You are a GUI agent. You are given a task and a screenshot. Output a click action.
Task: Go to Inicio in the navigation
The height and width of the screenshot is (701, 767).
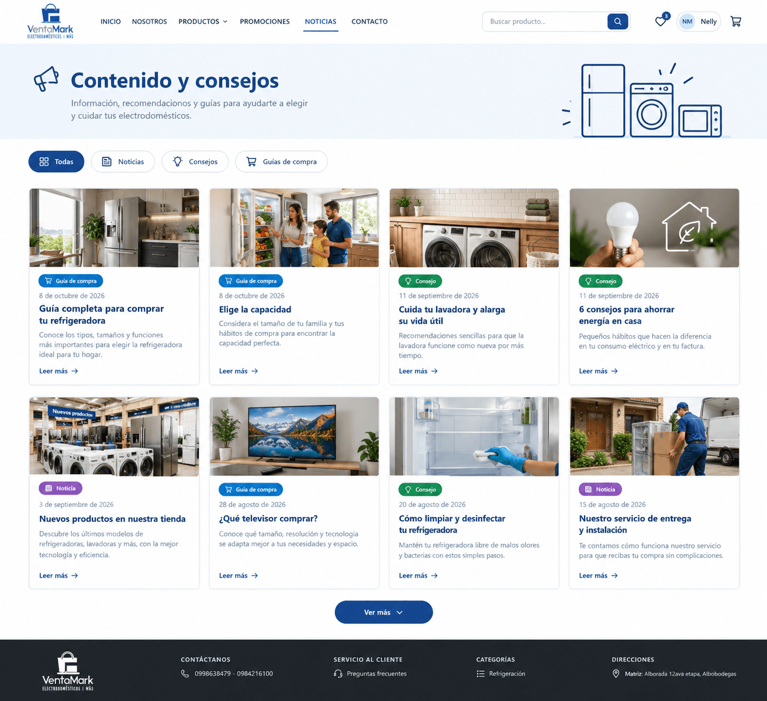coord(110,22)
